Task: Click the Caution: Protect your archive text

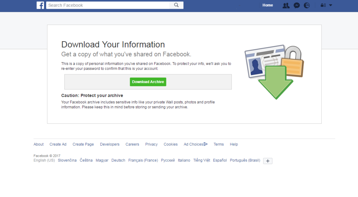Action: point(92,96)
